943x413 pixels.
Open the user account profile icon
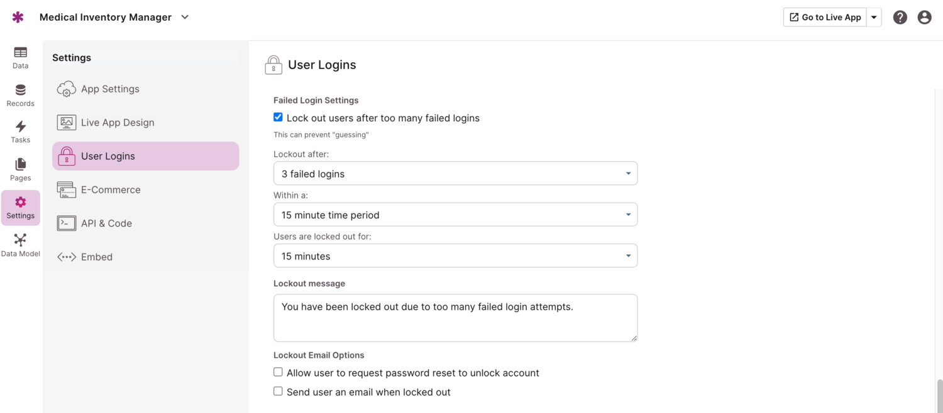tap(924, 18)
